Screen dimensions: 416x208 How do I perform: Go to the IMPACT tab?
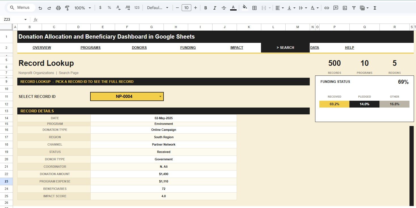coord(237,48)
